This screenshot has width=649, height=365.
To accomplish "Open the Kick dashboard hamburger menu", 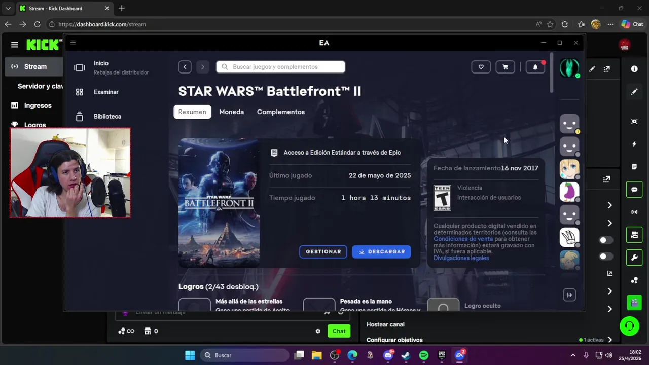I will pyautogui.click(x=14, y=45).
